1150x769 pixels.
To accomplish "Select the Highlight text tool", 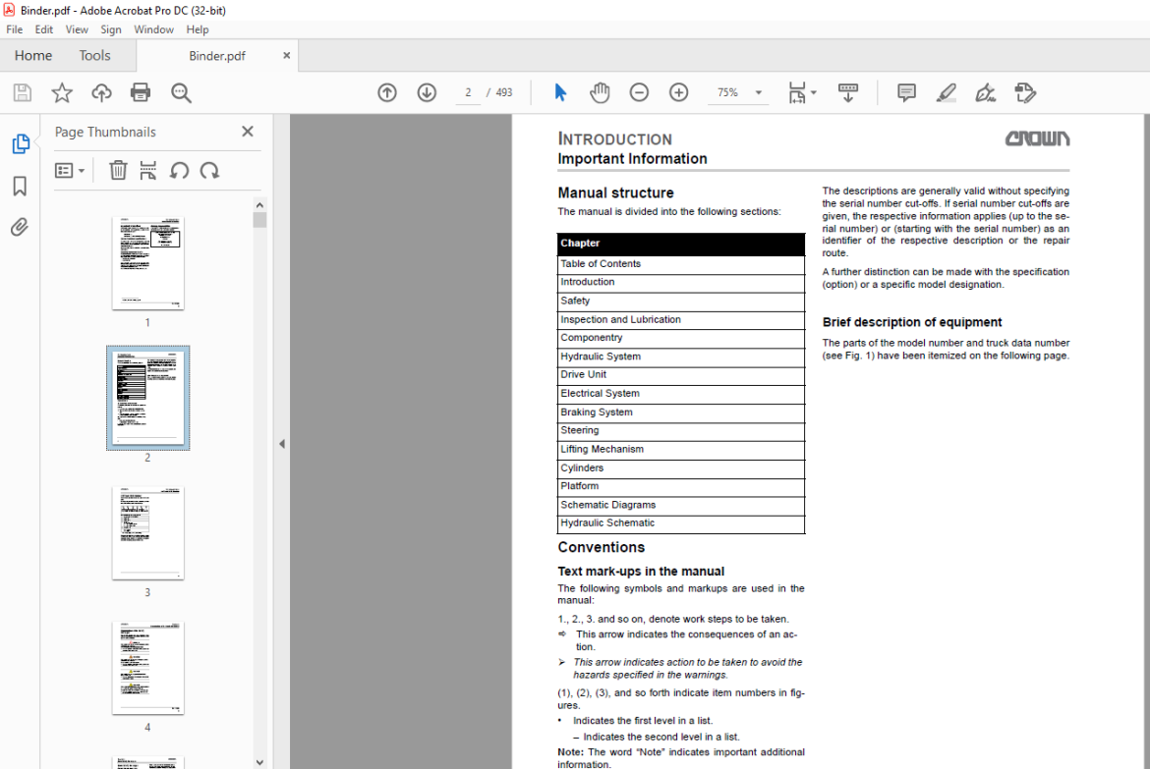I will pos(947,92).
